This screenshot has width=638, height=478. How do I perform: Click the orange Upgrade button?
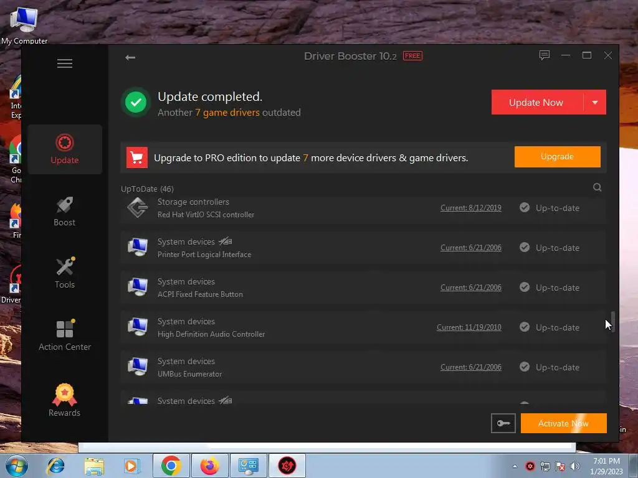(558, 157)
